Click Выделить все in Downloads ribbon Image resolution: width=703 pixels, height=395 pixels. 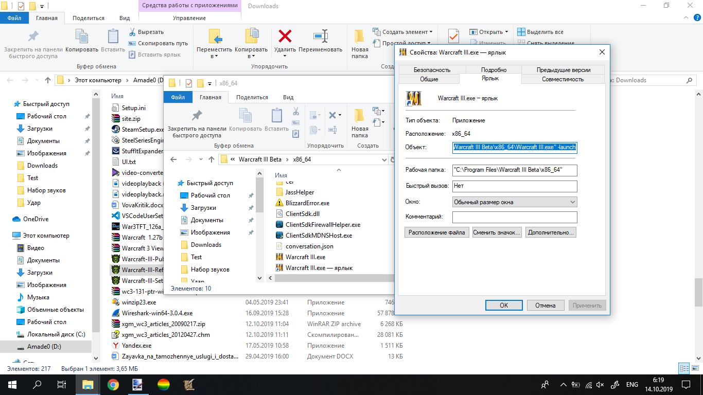(540, 32)
